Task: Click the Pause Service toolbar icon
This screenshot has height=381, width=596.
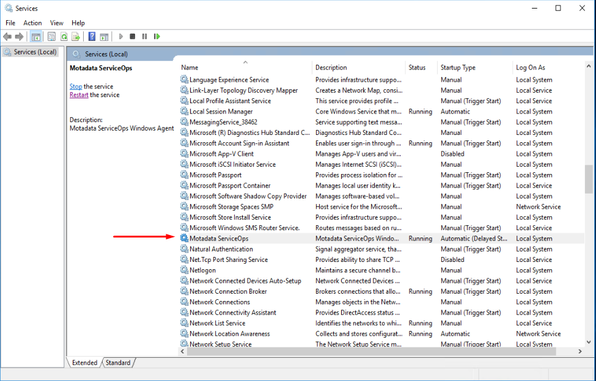Action: (x=144, y=37)
